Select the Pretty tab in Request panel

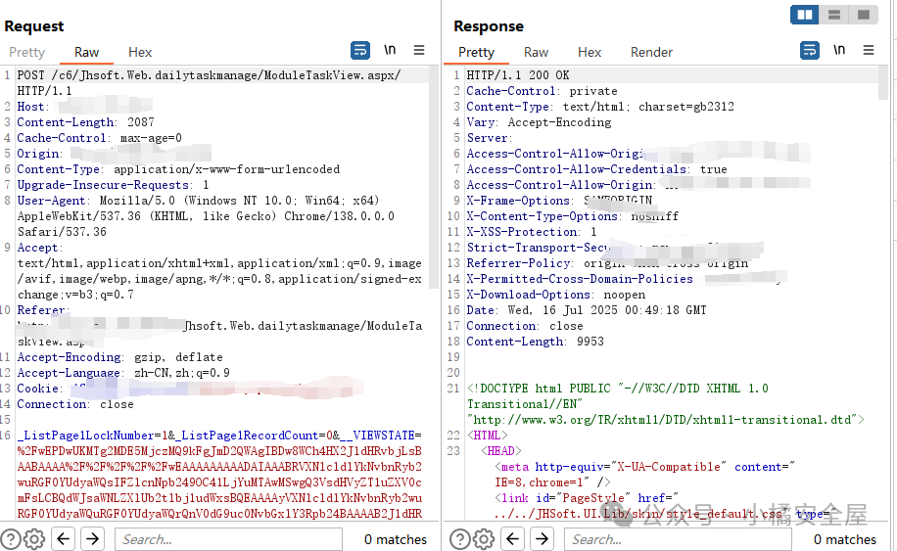(27, 52)
